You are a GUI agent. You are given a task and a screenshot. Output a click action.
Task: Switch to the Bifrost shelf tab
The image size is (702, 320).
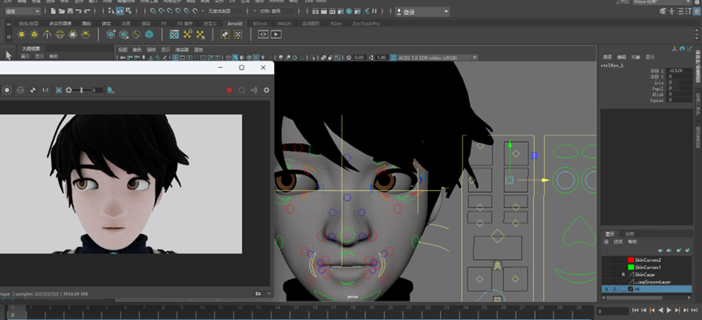click(x=260, y=23)
